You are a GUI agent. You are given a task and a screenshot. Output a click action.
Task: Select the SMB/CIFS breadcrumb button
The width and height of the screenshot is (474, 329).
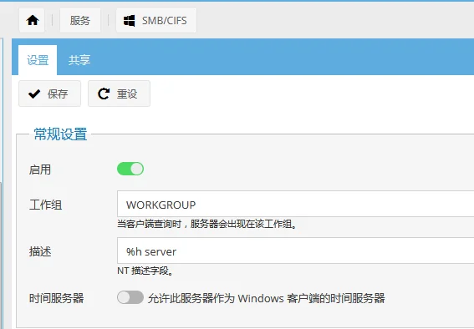coord(156,21)
